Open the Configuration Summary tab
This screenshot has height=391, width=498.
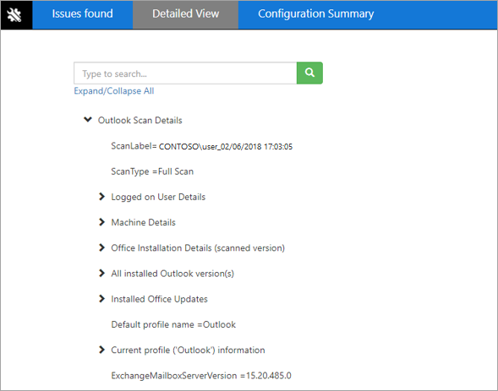pos(315,14)
